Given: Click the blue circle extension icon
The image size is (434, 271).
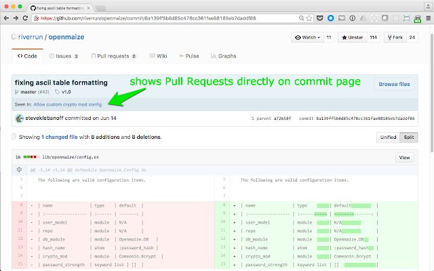Looking at the screenshot, I should (330, 18).
